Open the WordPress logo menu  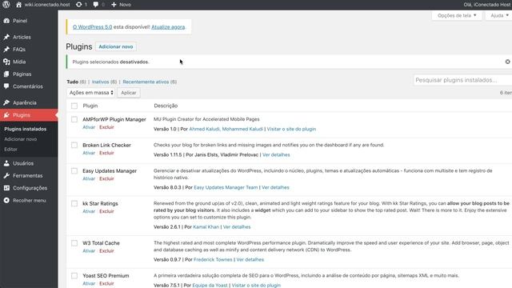[x=6, y=5]
